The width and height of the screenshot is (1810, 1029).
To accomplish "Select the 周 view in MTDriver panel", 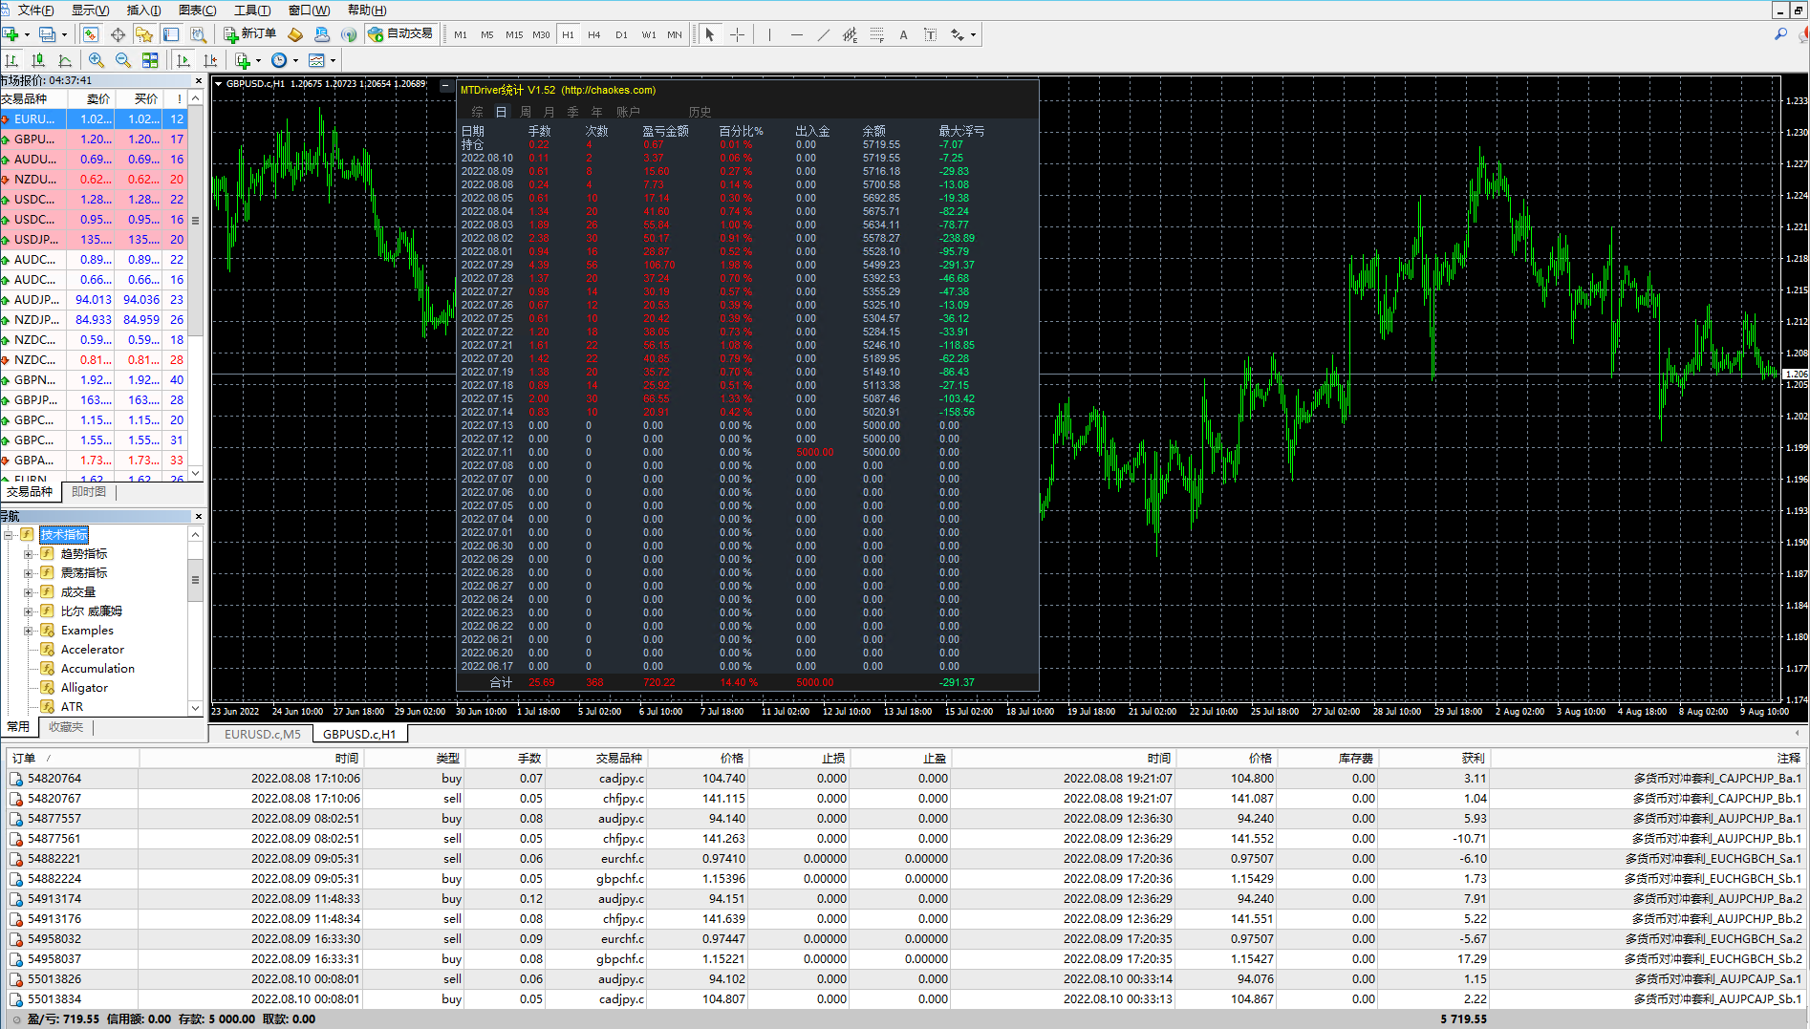I will click(525, 112).
